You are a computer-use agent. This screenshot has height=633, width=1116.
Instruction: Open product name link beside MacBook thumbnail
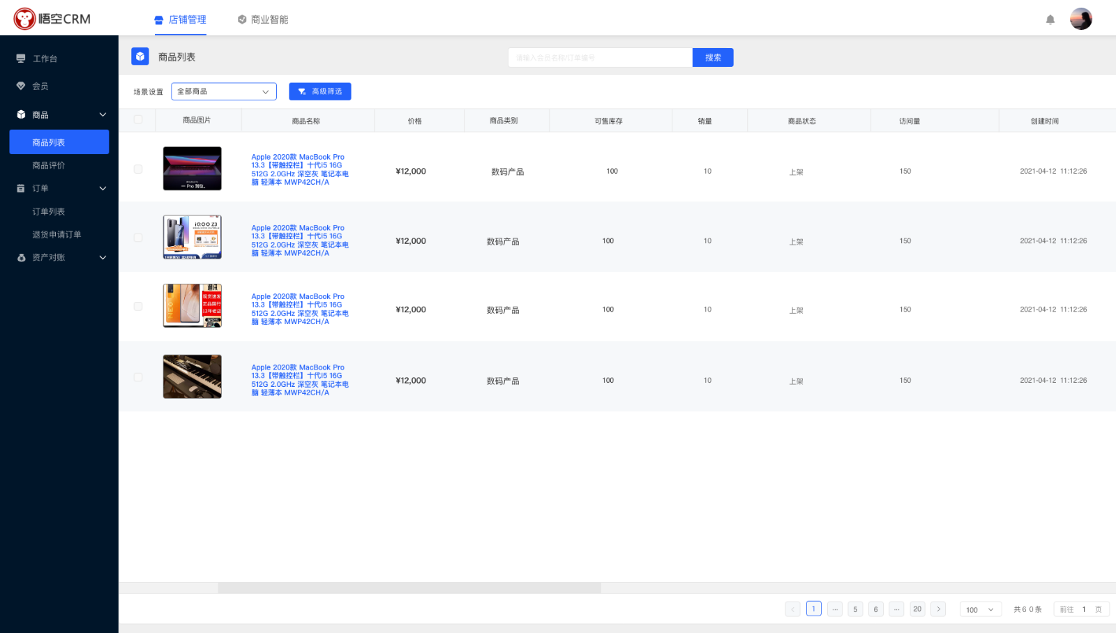[300, 169]
